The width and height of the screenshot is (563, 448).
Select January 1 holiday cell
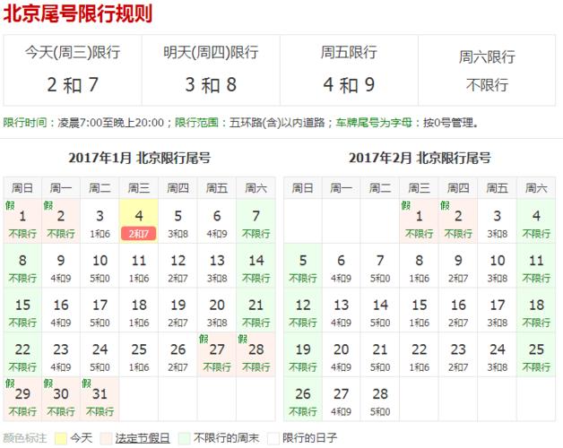tap(22, 221)
